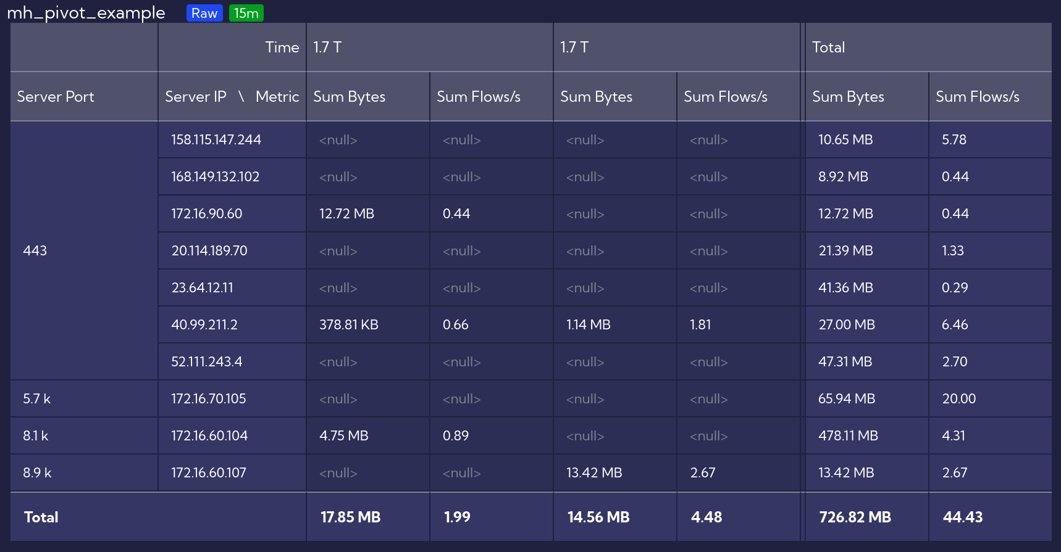Click the 20.00 flows total
1061x552 pixels.
959,399
